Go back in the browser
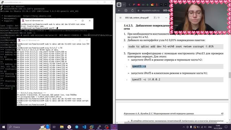The image size is (231, 130). pos(119,10)
